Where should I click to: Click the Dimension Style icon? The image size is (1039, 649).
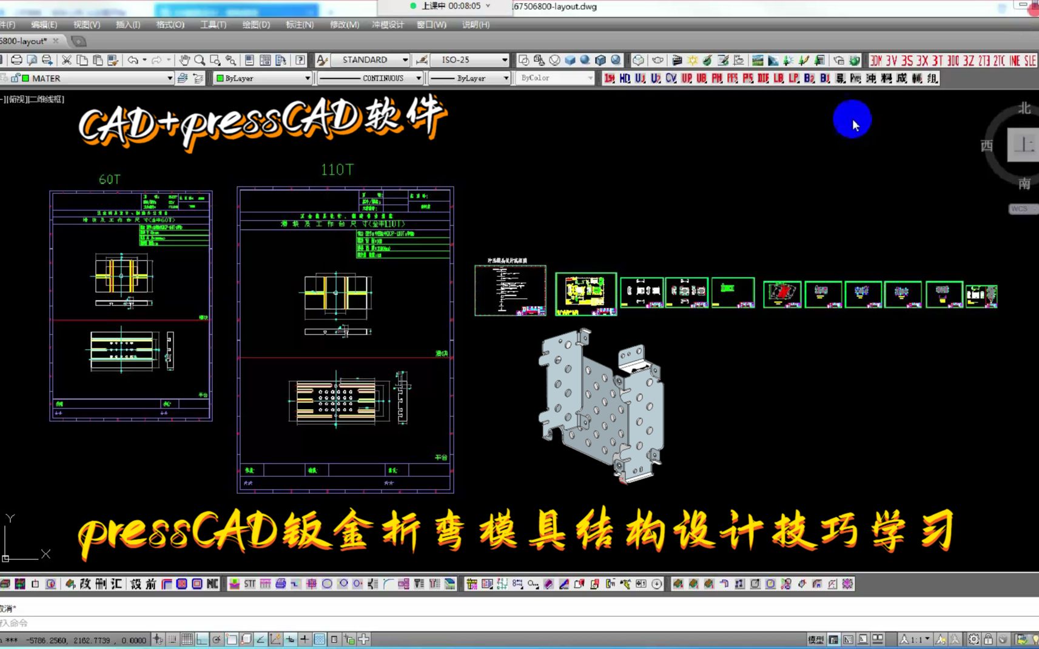tap(422, 60)
